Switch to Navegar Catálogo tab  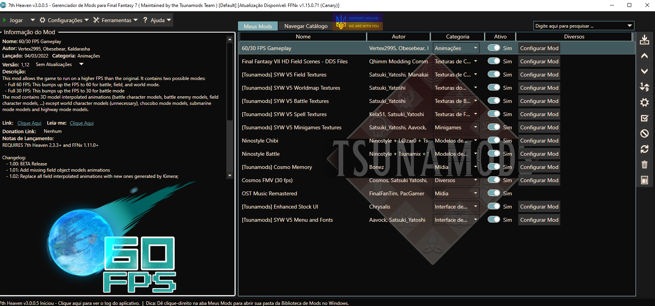pos(306,26)
